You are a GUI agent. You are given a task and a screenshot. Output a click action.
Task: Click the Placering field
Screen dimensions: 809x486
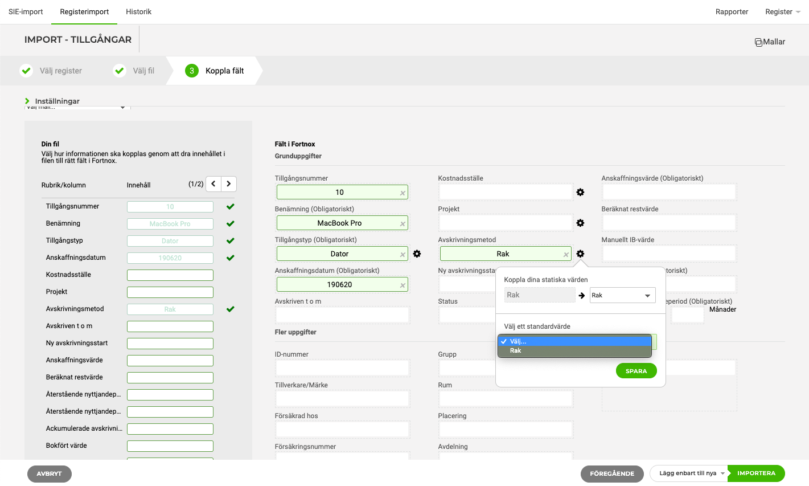point(506,430)
